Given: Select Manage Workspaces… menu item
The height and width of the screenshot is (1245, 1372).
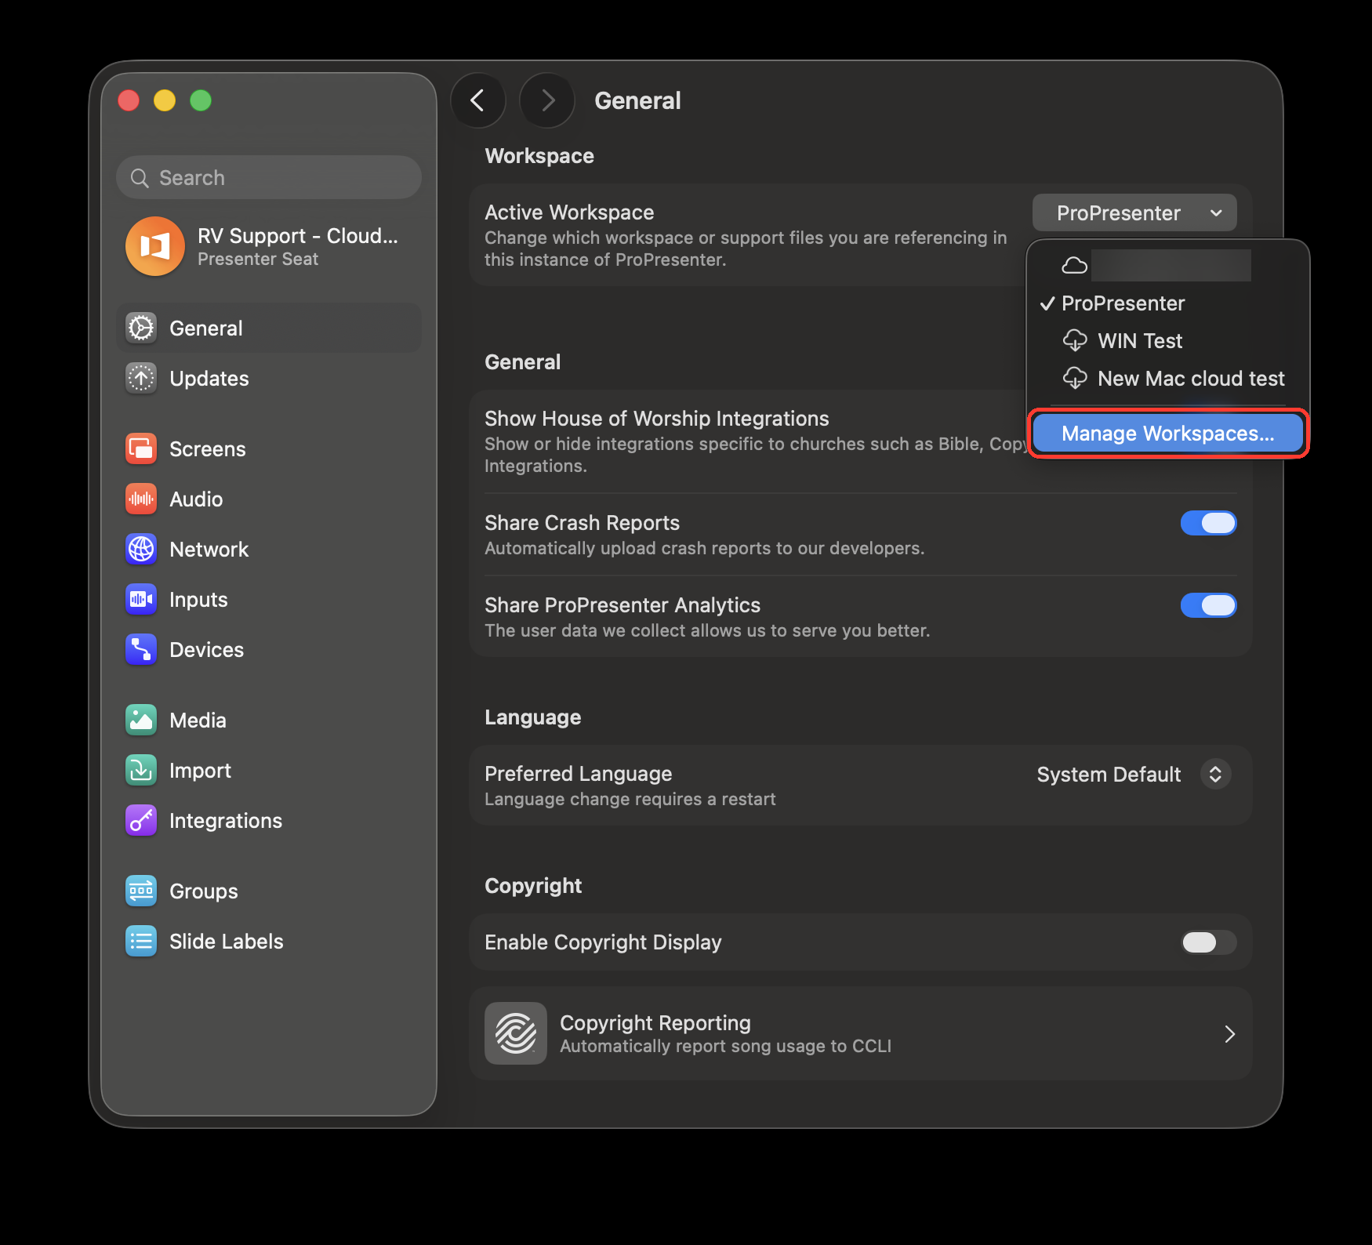Looking at the screenshot, I should [x=1168, y=434].
